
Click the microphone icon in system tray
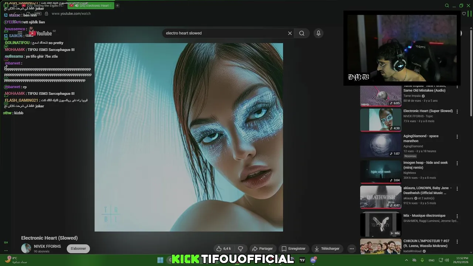(422, 260)
